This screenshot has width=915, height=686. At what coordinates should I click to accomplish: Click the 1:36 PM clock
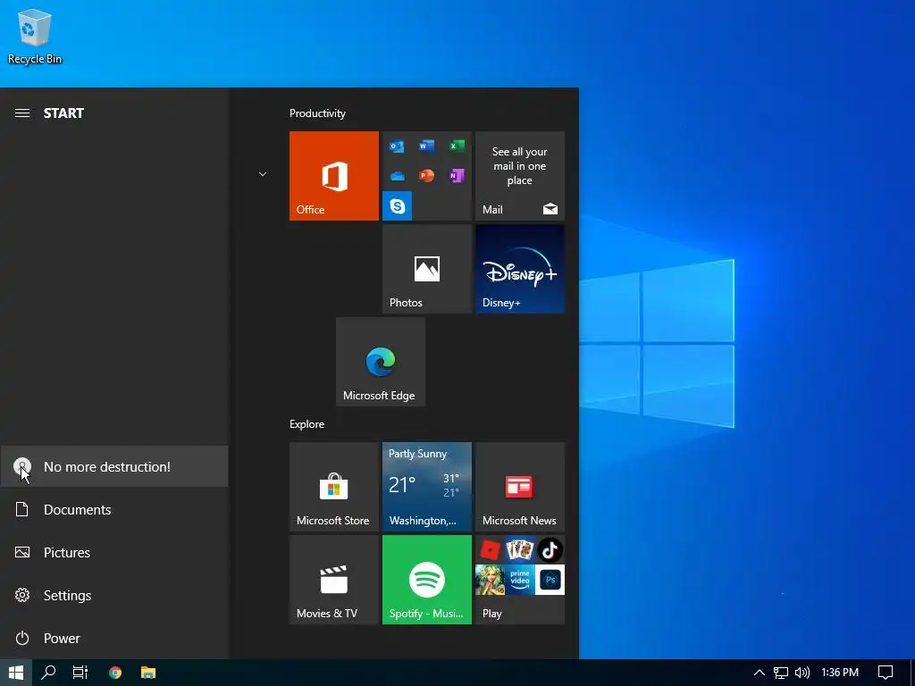pos(840,673)
